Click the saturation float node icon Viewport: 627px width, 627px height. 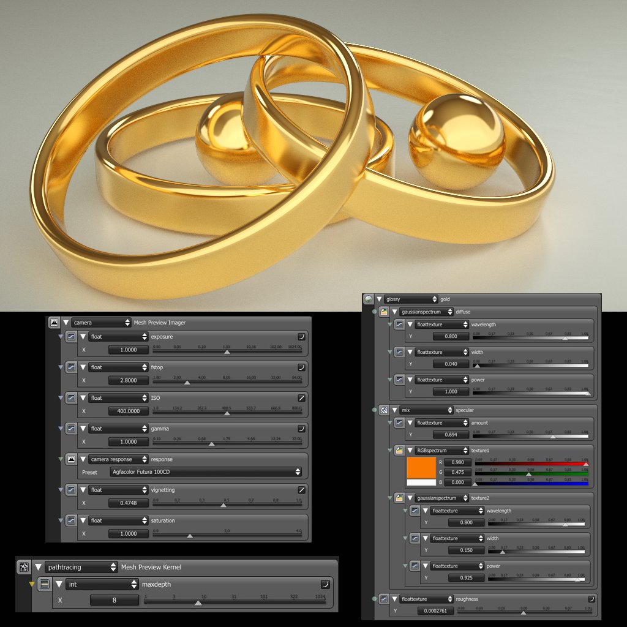point(71,520)
